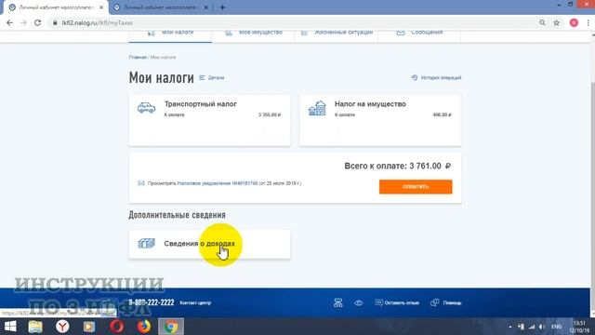This screenshot has height=335, width=595.
Task: Launch Yandex Browser from taskbar
Action: (x=62, y=327)
